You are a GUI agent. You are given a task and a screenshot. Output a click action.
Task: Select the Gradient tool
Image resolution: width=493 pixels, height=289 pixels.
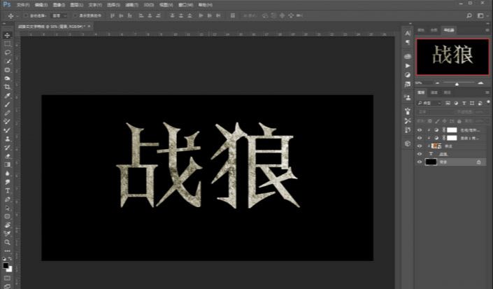(7, 164)
